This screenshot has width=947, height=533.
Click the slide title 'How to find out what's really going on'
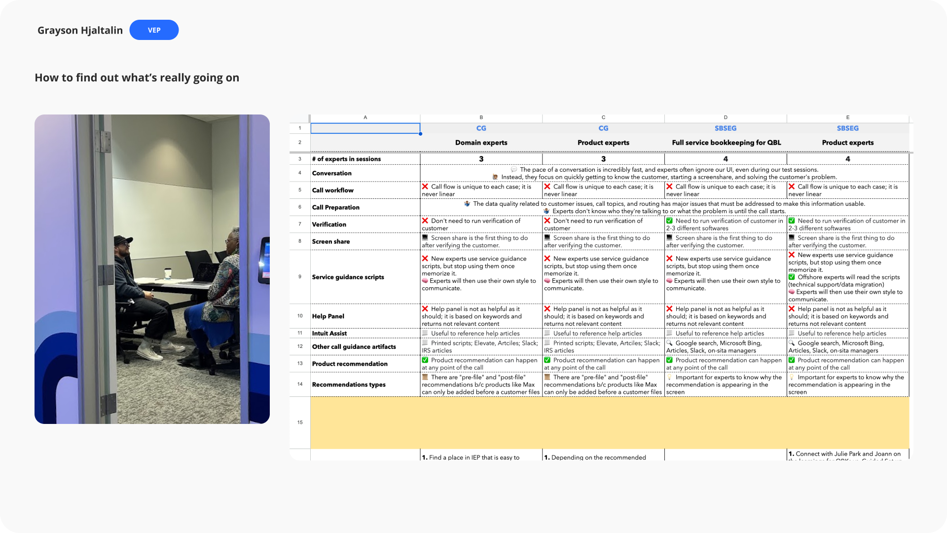pyautogui.click(x=137, y=78)
